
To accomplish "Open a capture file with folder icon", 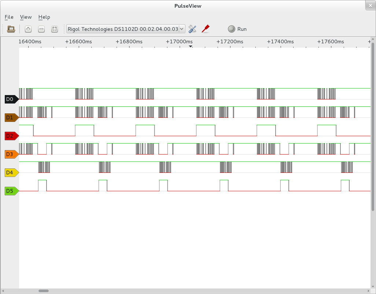I will click(x=11, y=29).
